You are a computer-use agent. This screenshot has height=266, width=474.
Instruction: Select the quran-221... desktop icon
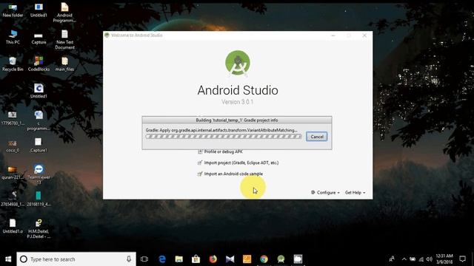[x=13, y=172]
